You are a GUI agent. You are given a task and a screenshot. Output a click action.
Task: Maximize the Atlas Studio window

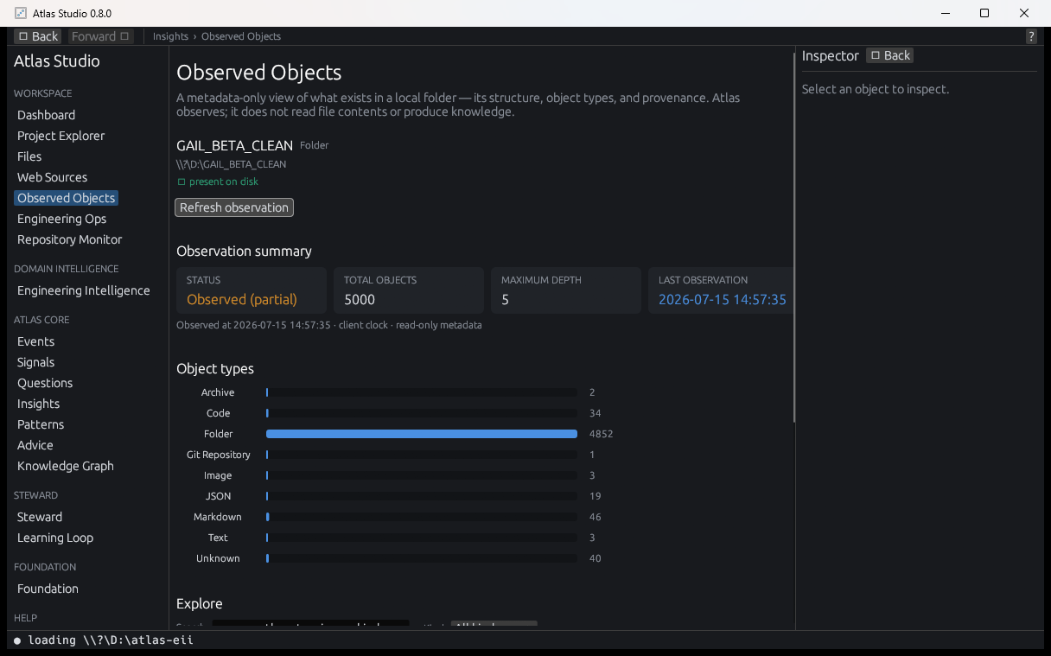click(984, 13)
